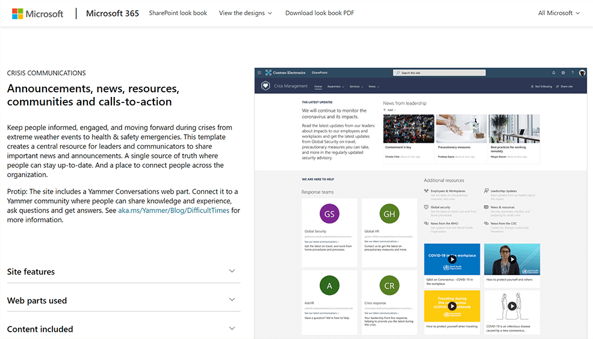This screenshot has height=339, width=593.
Task: Open the Containment is key news thumbnail
Action: click(408, 129)
